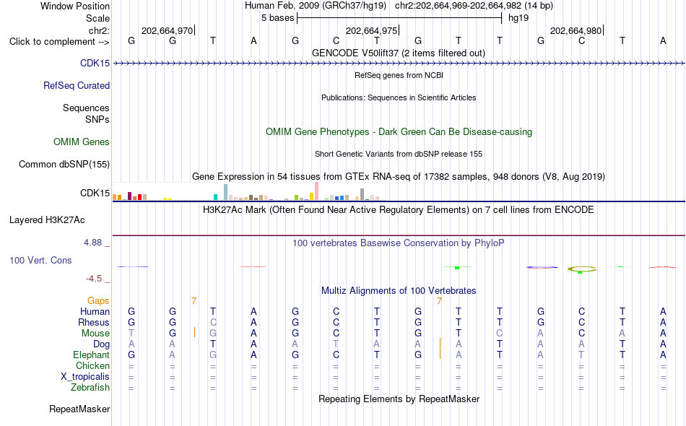Open RefSeq Curated track settings label
Screen dimensions: 686x426
point(77,85)
